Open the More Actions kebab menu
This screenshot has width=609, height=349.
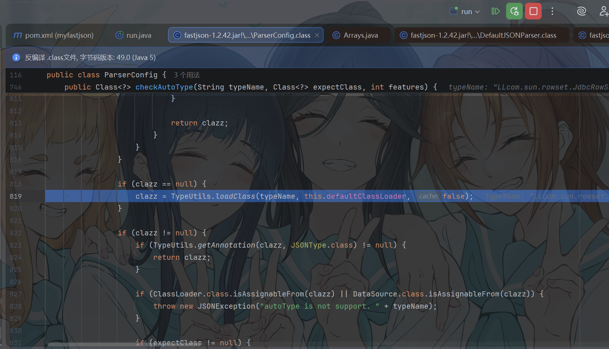(552, 11)
